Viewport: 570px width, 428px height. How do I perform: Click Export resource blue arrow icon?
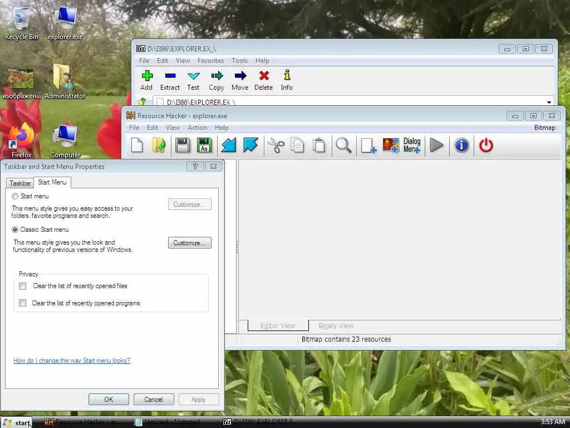tap(251, 145)
